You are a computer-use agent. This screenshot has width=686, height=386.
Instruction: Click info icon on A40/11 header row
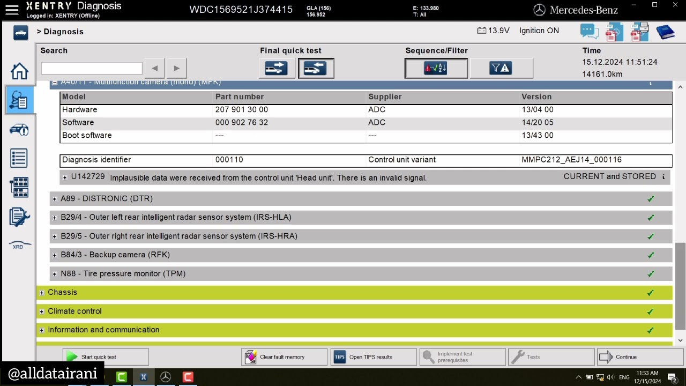pyautogui.click(x=651, y=83)
